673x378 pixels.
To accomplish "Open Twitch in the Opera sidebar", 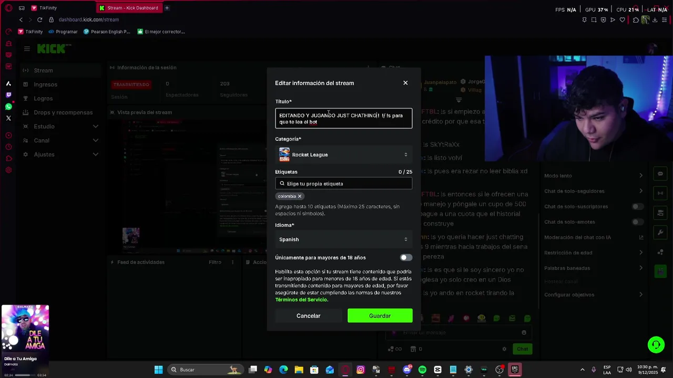I will click(x=8, y=95).
